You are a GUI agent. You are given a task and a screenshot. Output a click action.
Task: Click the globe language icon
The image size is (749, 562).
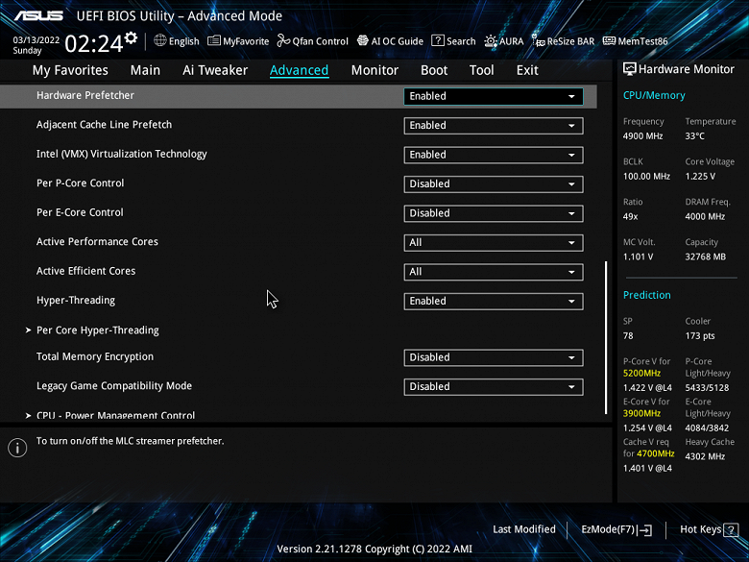160,40
